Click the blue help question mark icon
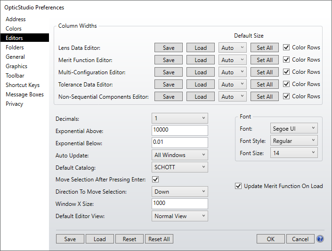332x251 pixels. click(x=320, y=239)
